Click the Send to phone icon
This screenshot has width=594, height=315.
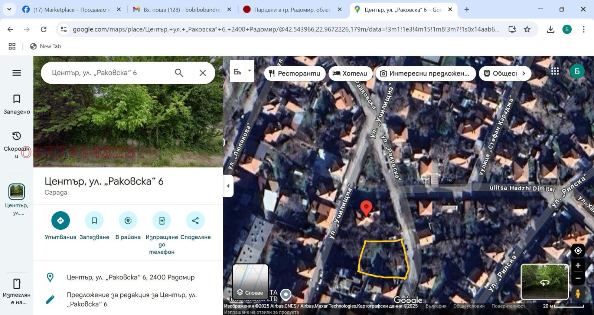coord(162,220)
